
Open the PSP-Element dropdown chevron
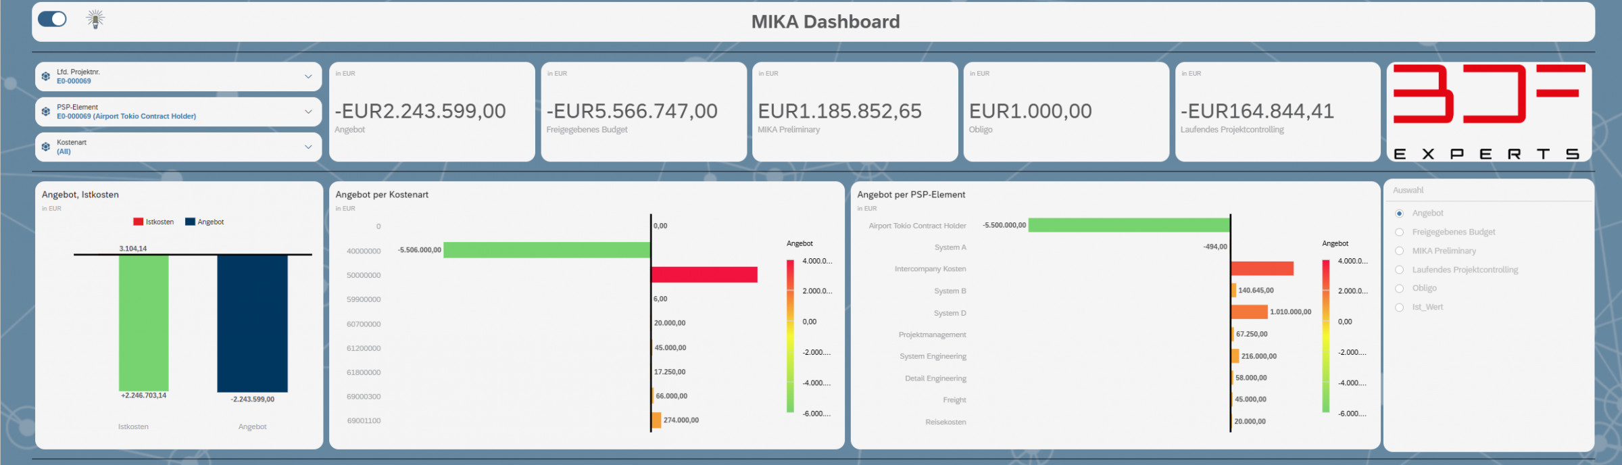308,112
